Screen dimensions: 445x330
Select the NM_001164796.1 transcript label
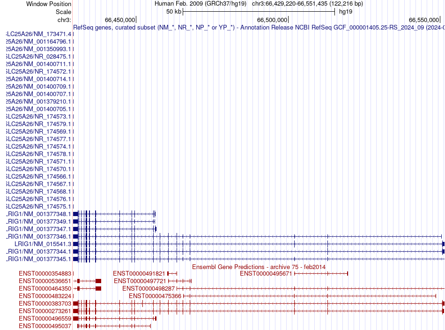click(38, 41)
